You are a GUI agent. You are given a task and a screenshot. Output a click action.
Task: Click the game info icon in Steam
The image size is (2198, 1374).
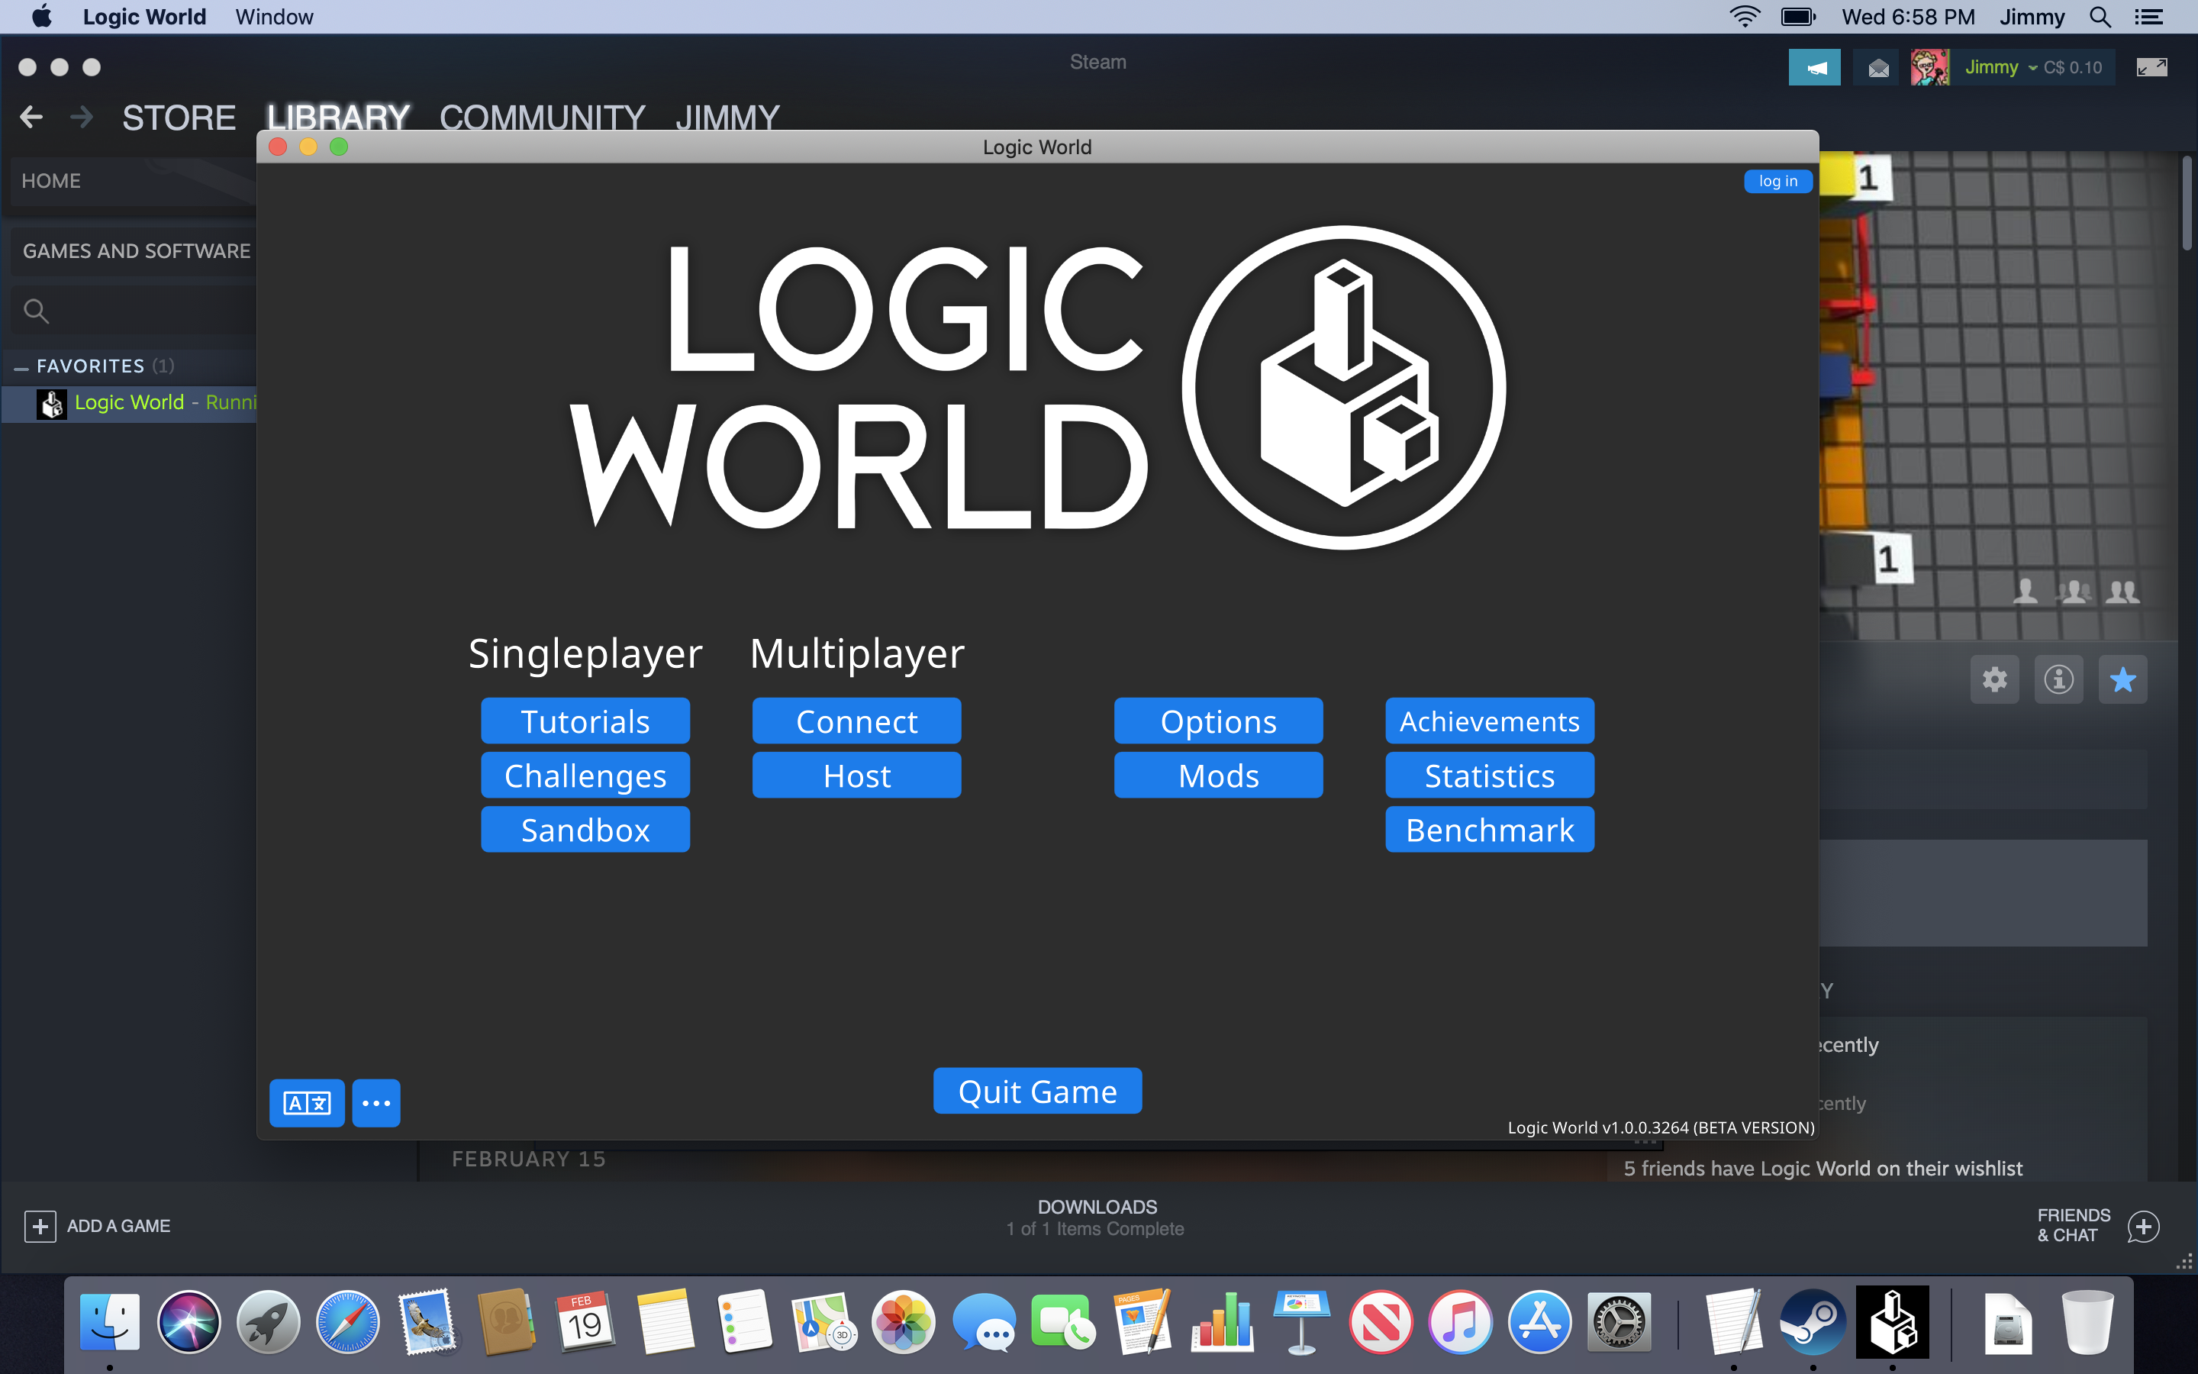[2058, 679]
